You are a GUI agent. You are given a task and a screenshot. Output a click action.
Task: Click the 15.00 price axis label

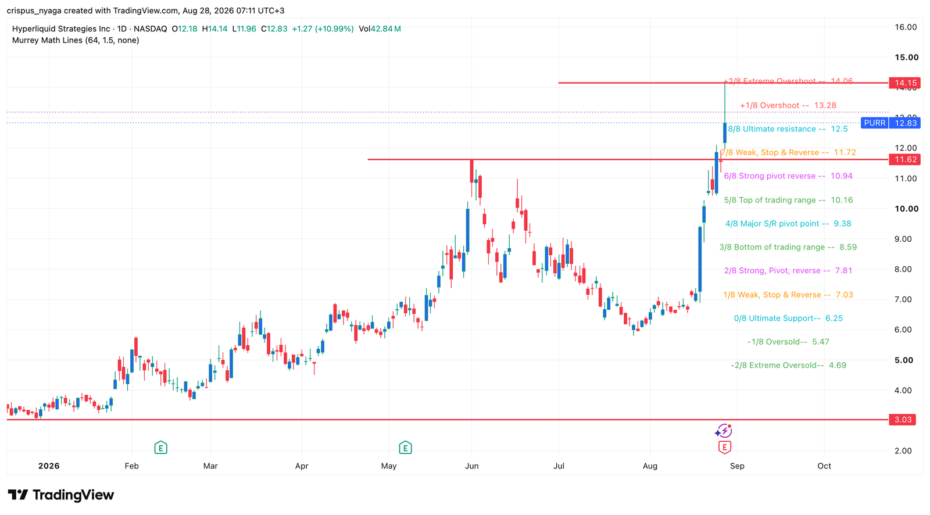pos(906,58)
